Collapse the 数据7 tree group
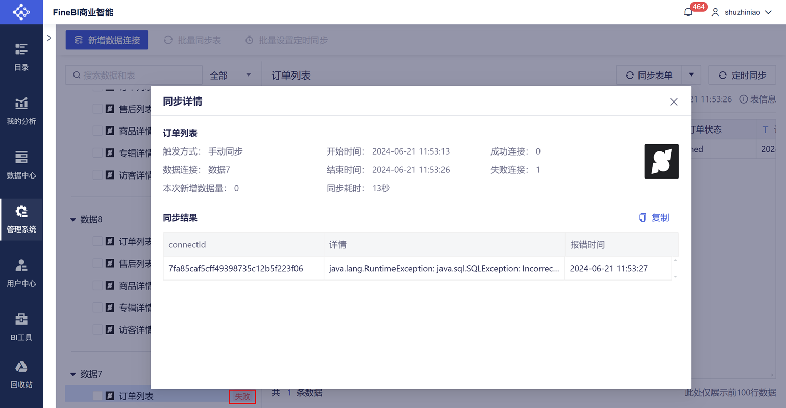The height and width of the screenshot is (408, 786). click(x=73, y=374)
